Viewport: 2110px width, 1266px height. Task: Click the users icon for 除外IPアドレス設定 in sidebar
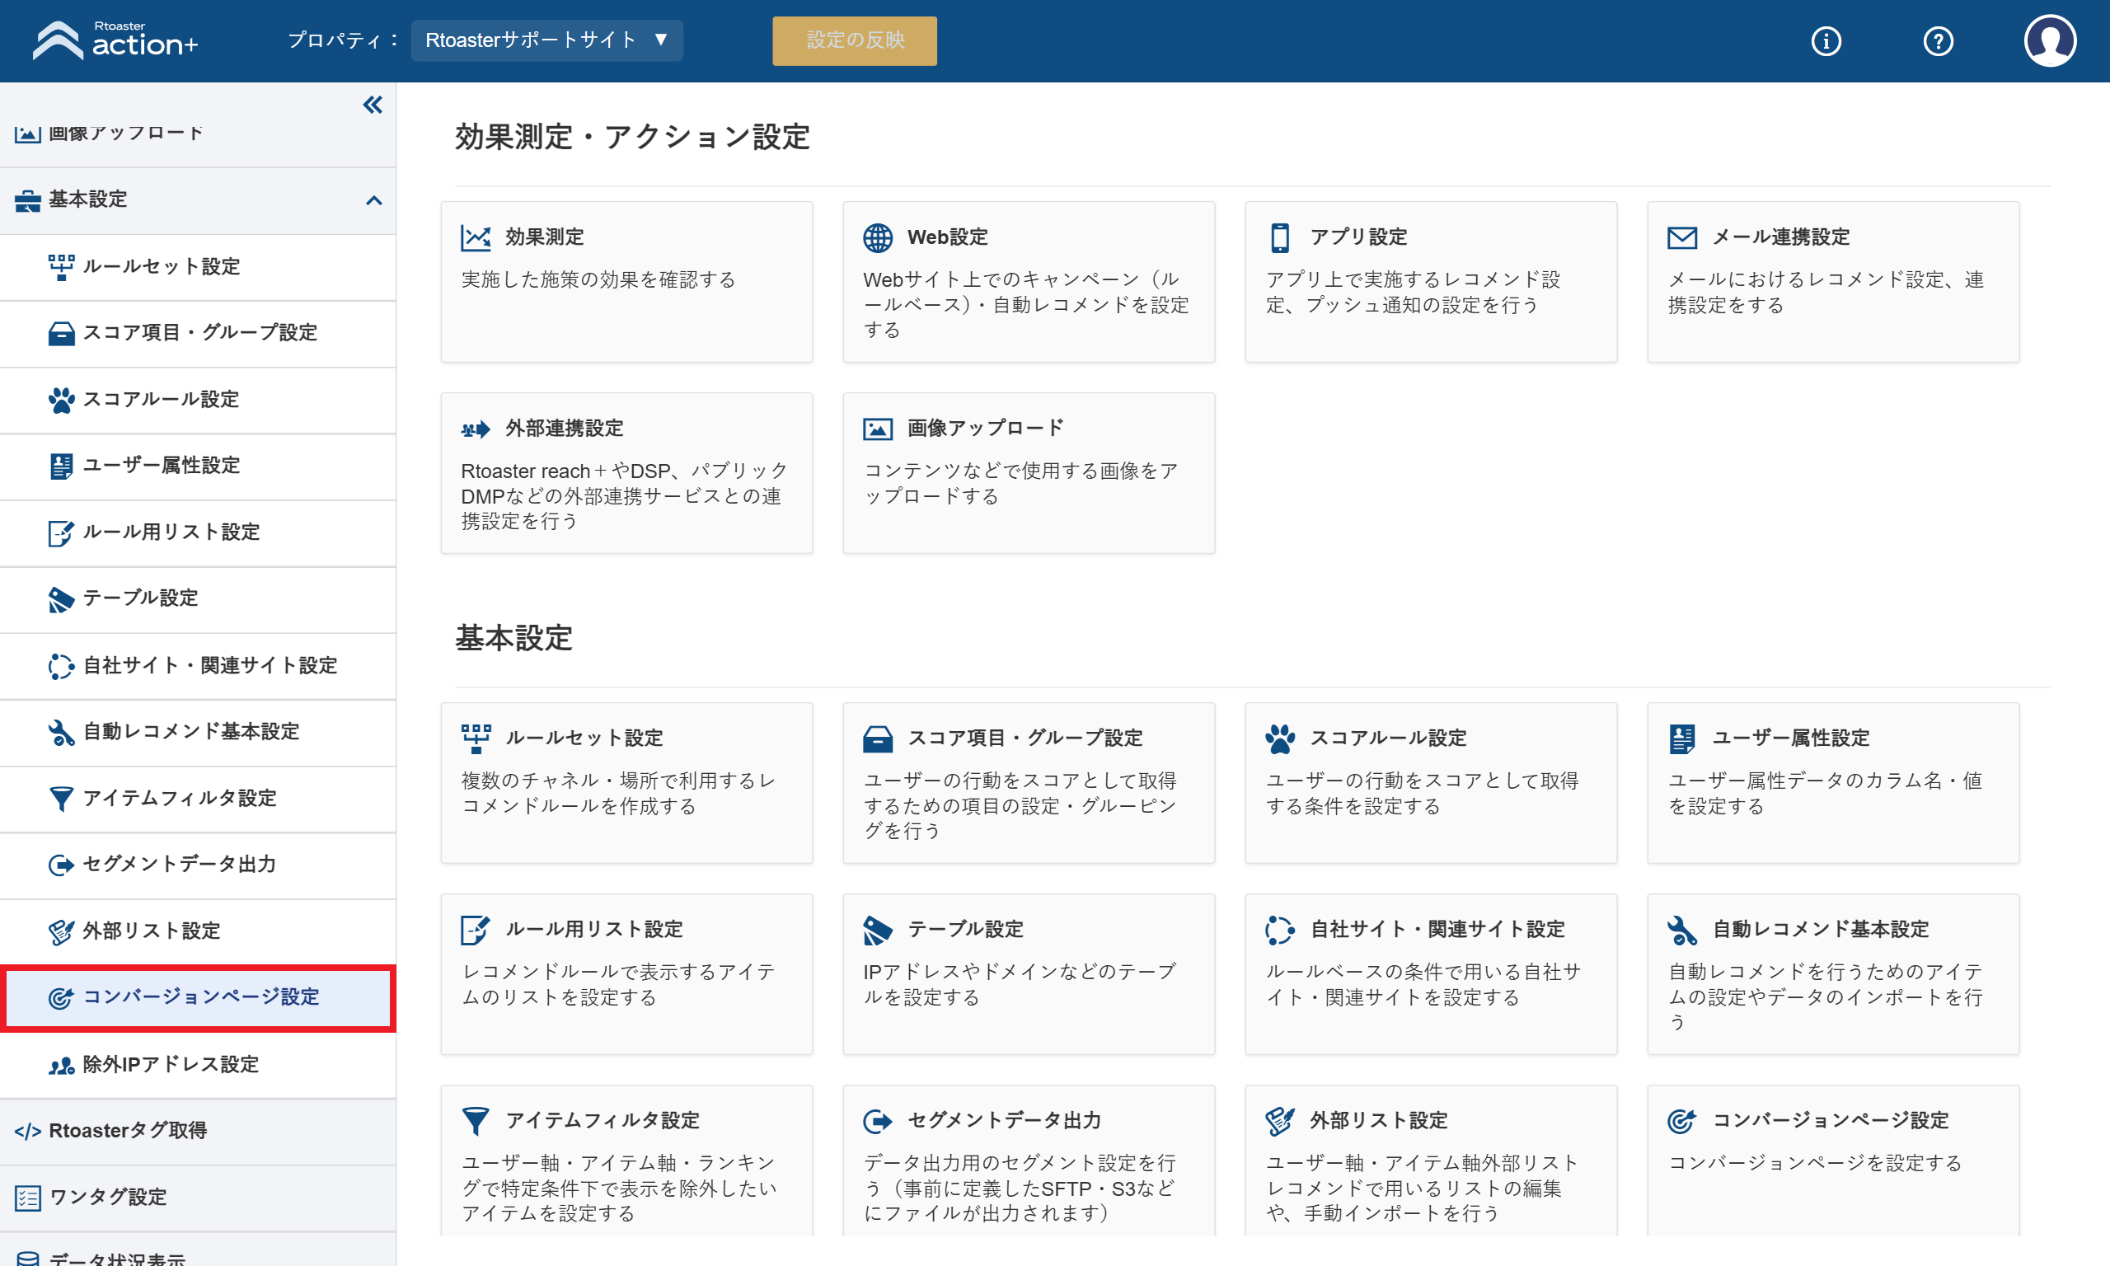tap(62, 1065)
